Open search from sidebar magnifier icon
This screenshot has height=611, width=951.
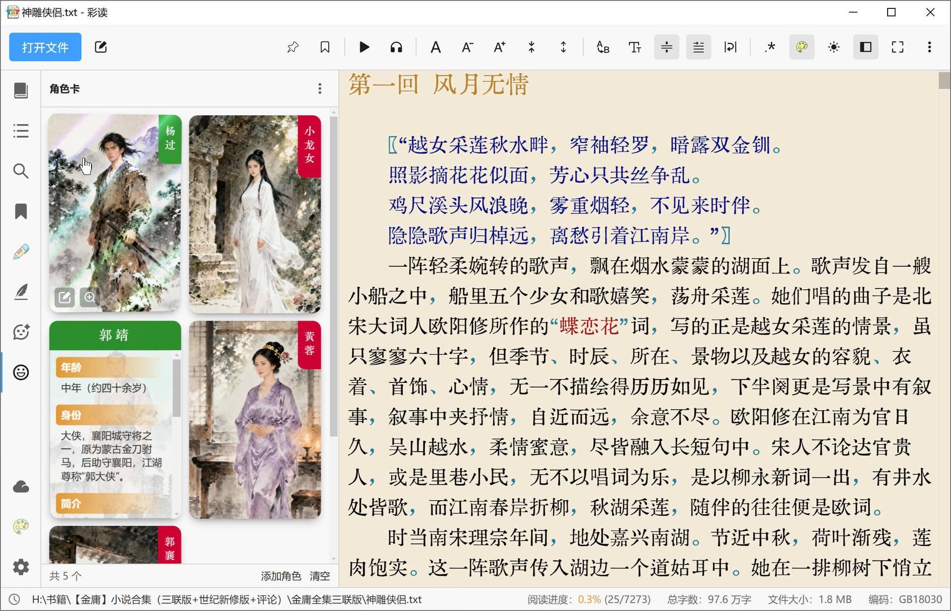click(21, 171)
